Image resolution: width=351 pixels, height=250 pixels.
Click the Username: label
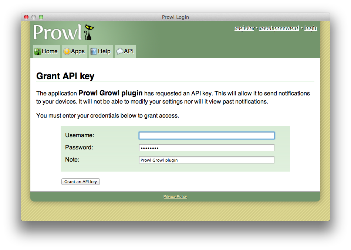point(80,135)
